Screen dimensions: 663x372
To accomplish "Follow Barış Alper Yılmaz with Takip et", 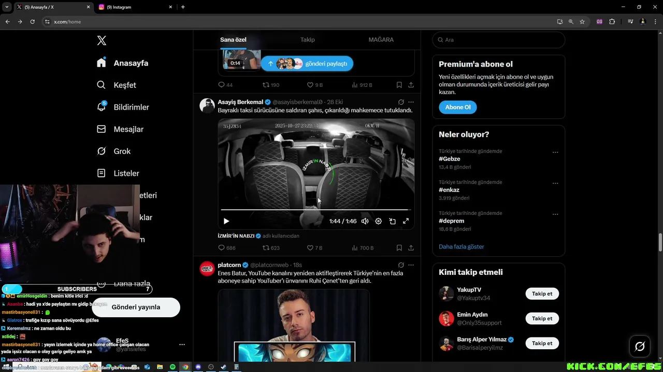I will tap(542, 343).
